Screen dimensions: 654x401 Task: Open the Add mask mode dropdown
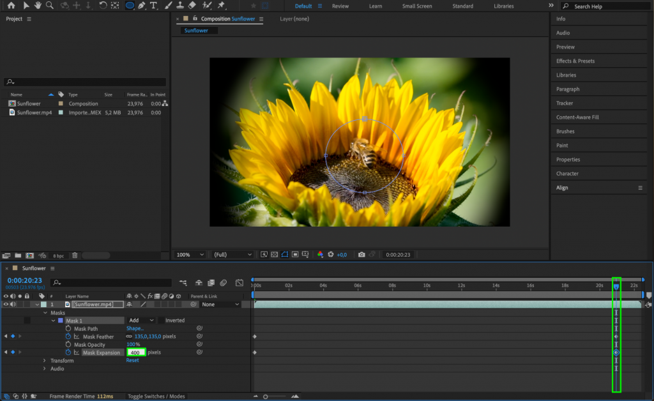(141, 320)
